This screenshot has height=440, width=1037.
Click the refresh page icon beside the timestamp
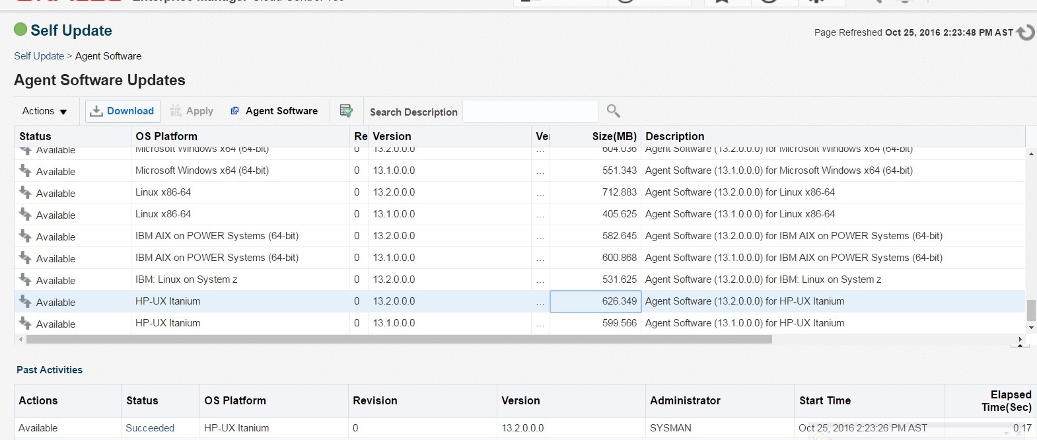[1026, 32]
